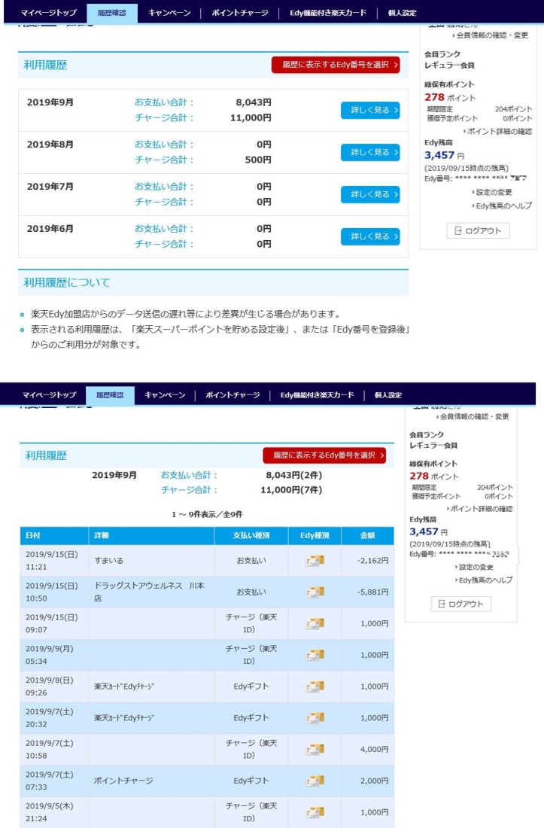The height and width of the screenshot is (828, 544).
Task: Select 履歴確認 tab on the September detail page
Action: (x=110, y=395)
